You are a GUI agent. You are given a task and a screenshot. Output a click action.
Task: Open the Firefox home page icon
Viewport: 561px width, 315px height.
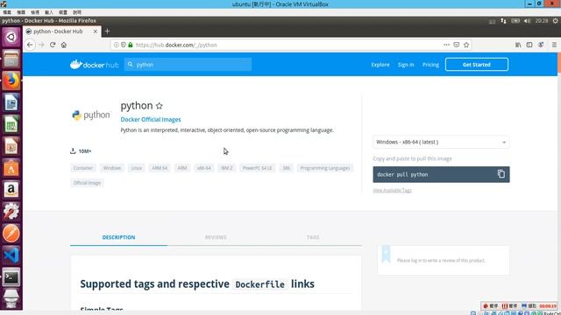64,45
